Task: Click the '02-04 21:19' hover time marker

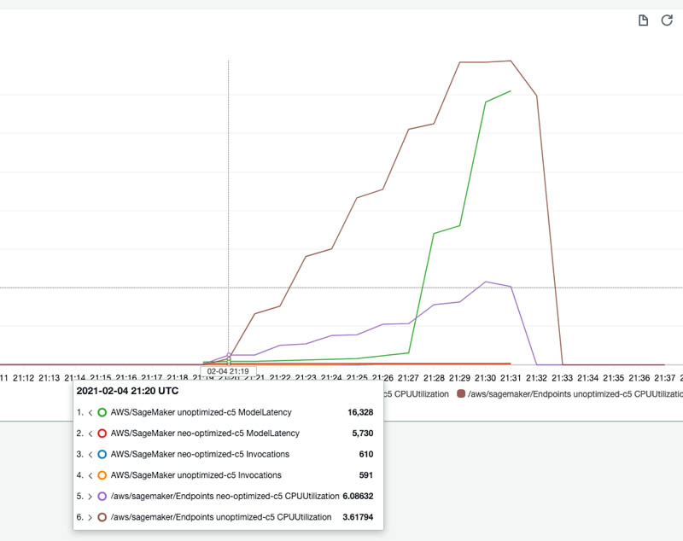Action: pos(228,371)
